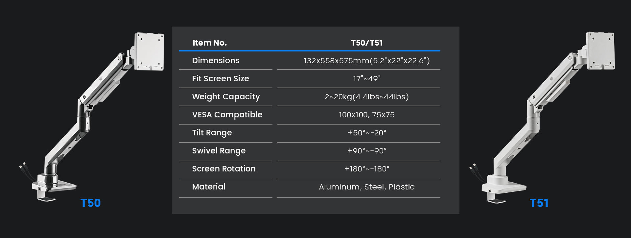
Task: Click the USB cables beside T50 base
Action: click(x=26, y=170)
